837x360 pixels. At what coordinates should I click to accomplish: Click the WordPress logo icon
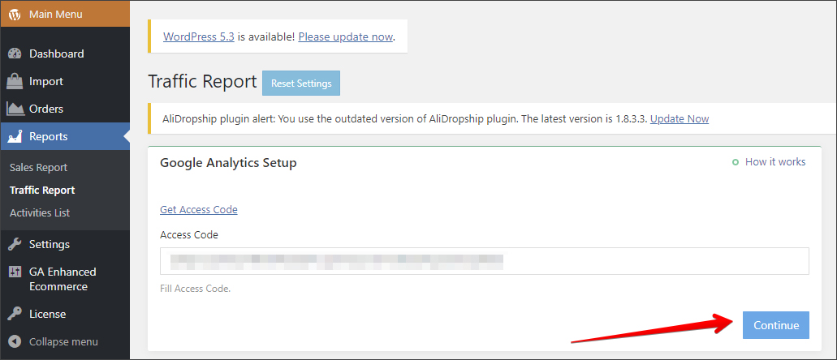coord(15,15)
